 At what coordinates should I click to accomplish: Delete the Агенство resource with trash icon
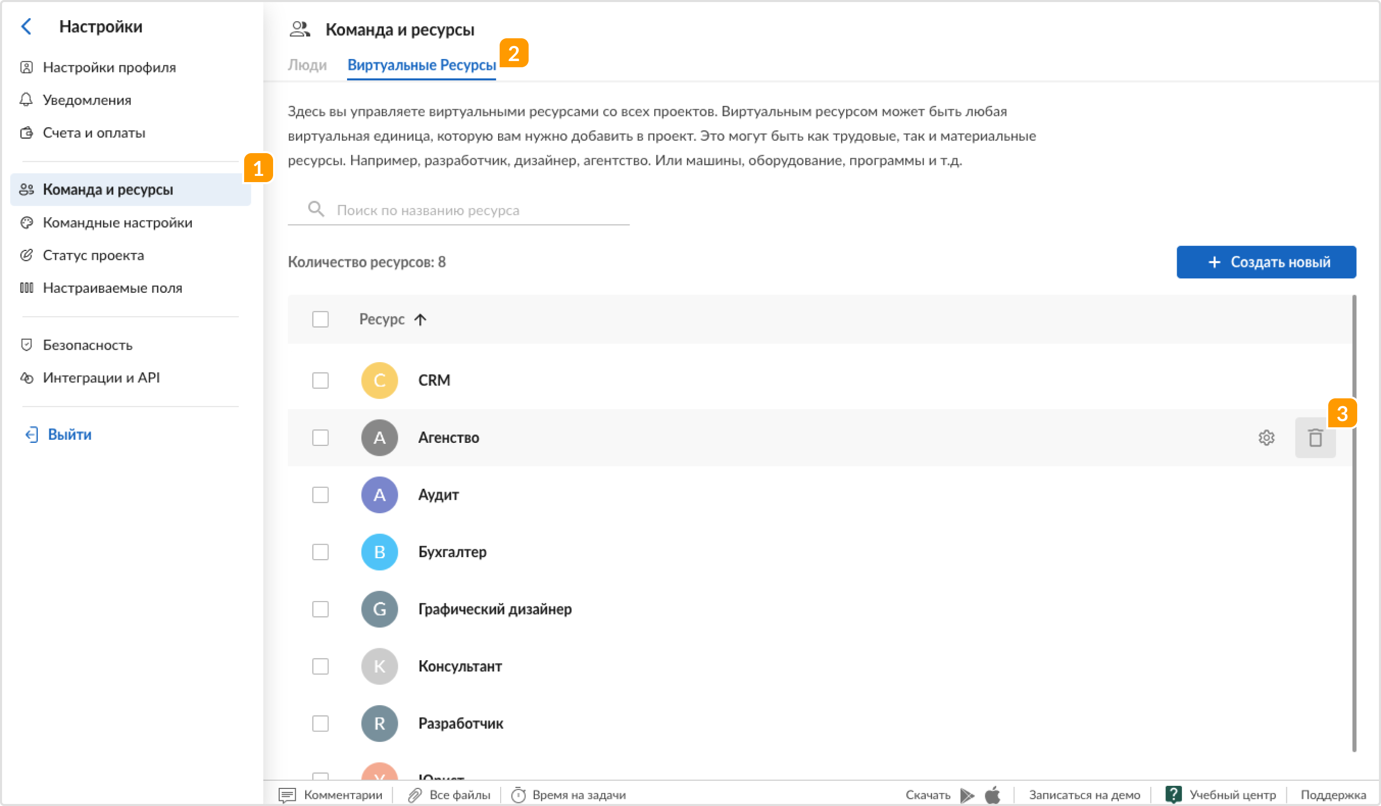1315,438
